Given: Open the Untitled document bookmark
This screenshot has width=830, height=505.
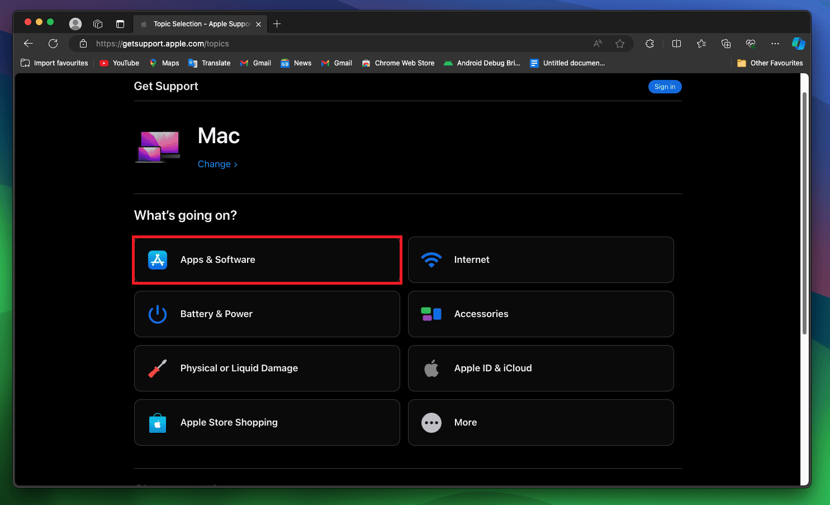Looking at the screenshot, I should 567,63.
